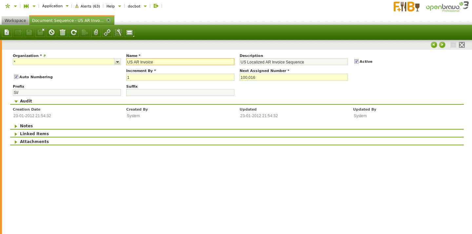Image resolution: width=472 pixels, height=234 pixels.
Task: Click the New Document toolbar icon
Action: pyautogui.click(x=7, y=32)
